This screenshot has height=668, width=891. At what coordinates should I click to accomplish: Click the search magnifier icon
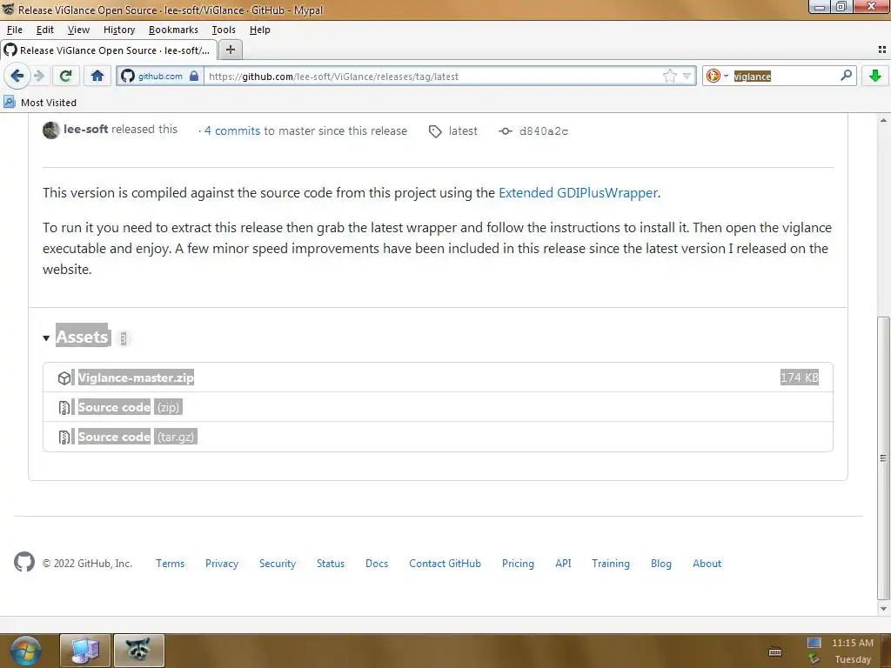(846, 75)
